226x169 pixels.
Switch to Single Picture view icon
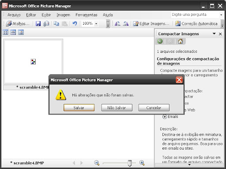(21, 32)
